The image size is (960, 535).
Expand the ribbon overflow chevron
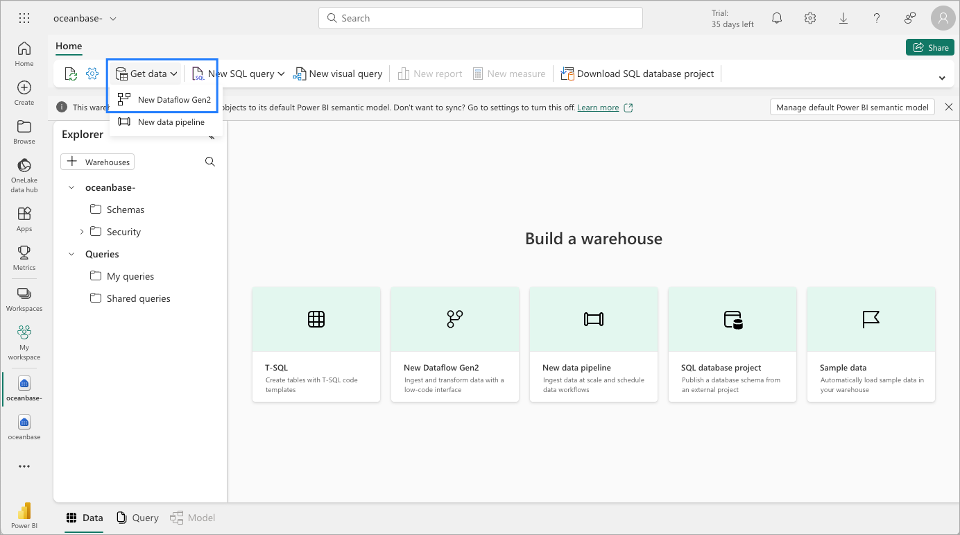[x=942, y=78]
